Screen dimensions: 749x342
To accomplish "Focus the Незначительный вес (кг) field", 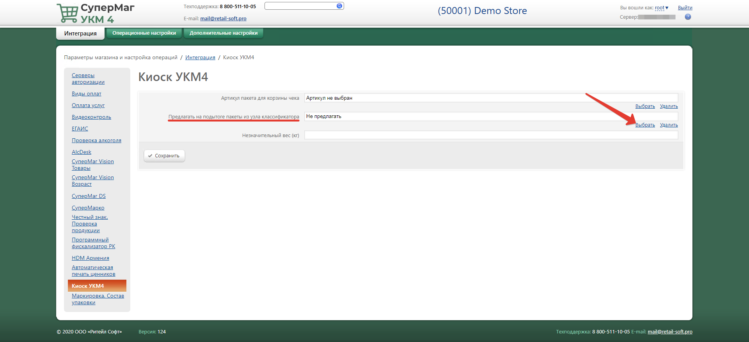I will [x=491, y=135].
